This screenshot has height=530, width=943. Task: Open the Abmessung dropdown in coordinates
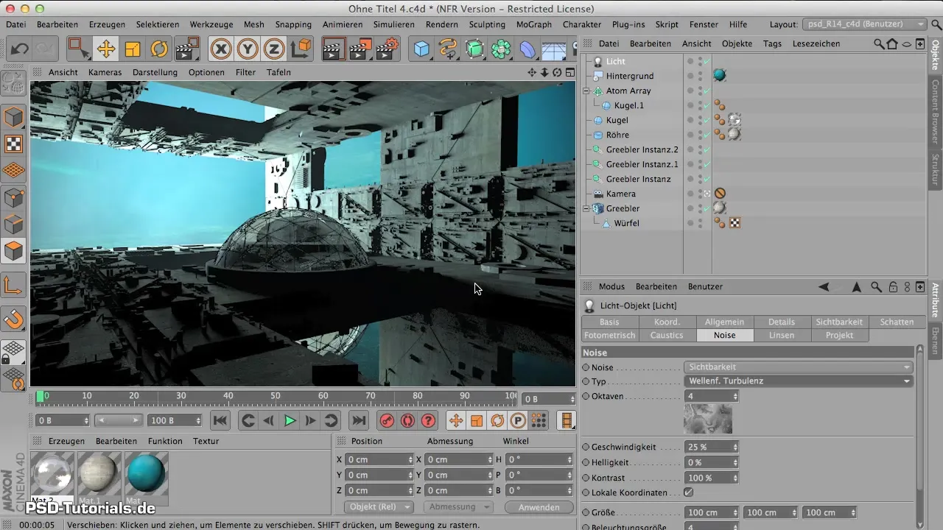click(x=458, y=507)
